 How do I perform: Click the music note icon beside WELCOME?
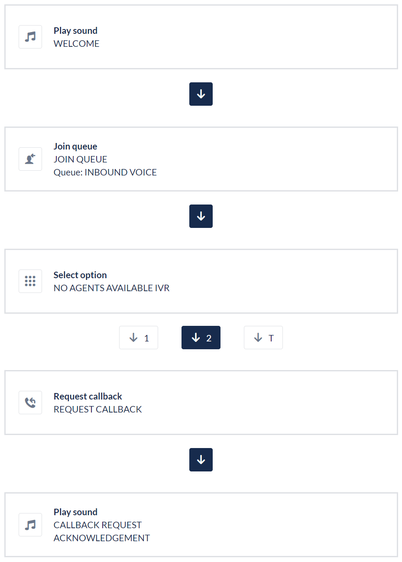30,37
